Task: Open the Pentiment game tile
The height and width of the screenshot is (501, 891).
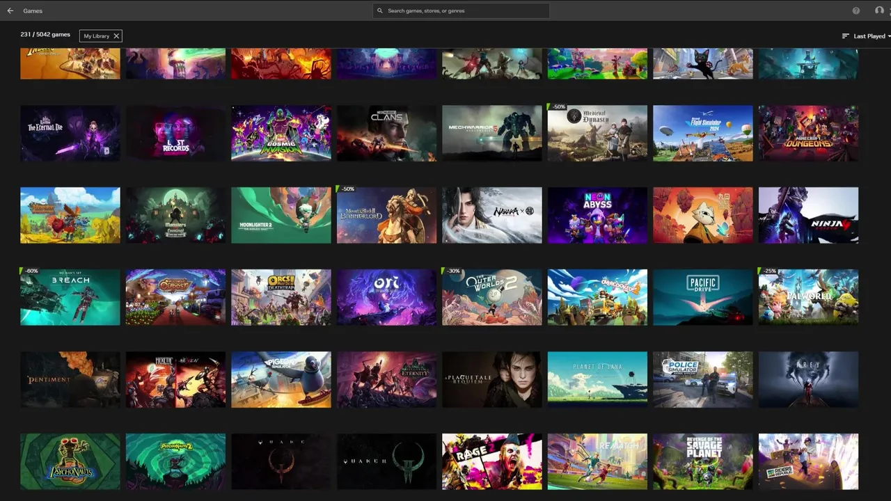Action: coord(70,379)
